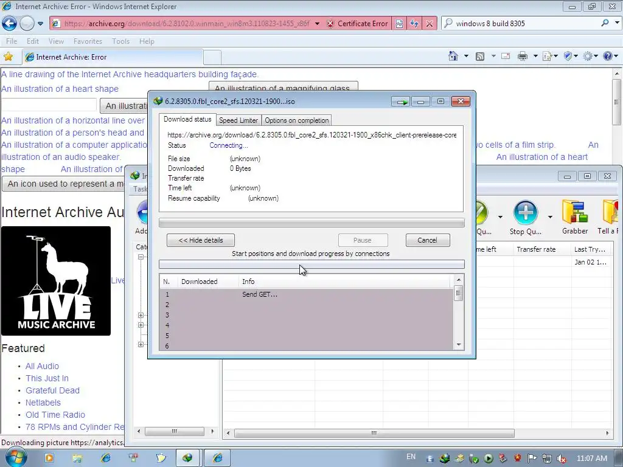Expand the Home icon dropdown arrow
The image size is (623, 467).
tap(466, 57)
